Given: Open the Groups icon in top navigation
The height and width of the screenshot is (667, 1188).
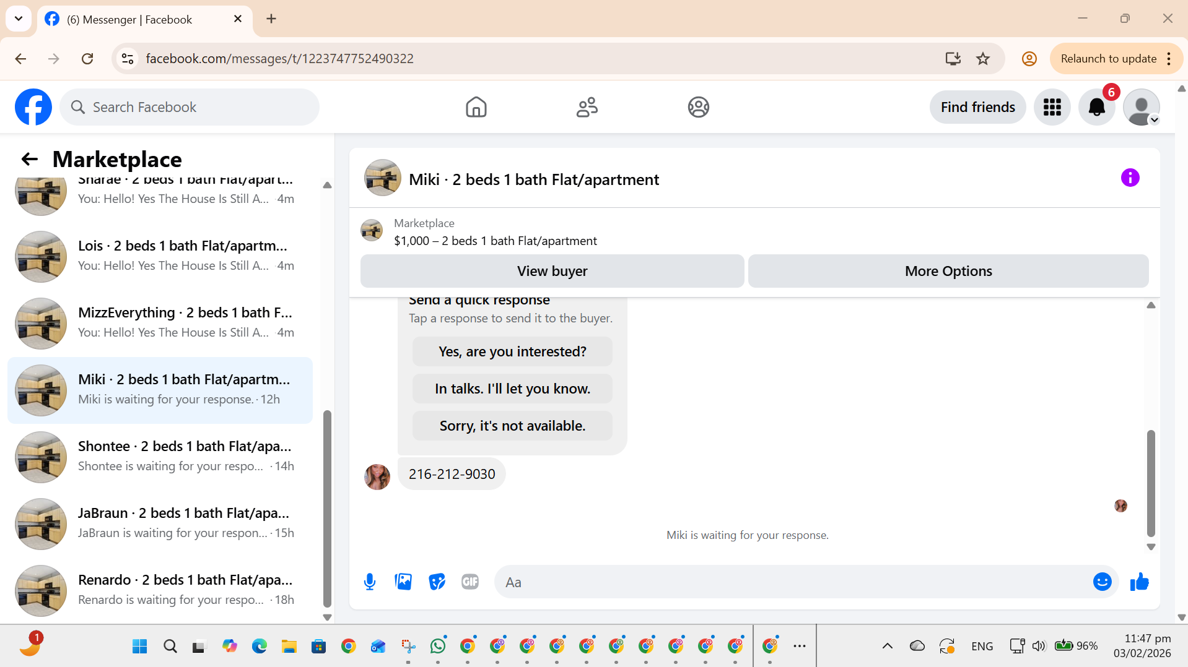Looking at the screenshot, I should 698,107.
